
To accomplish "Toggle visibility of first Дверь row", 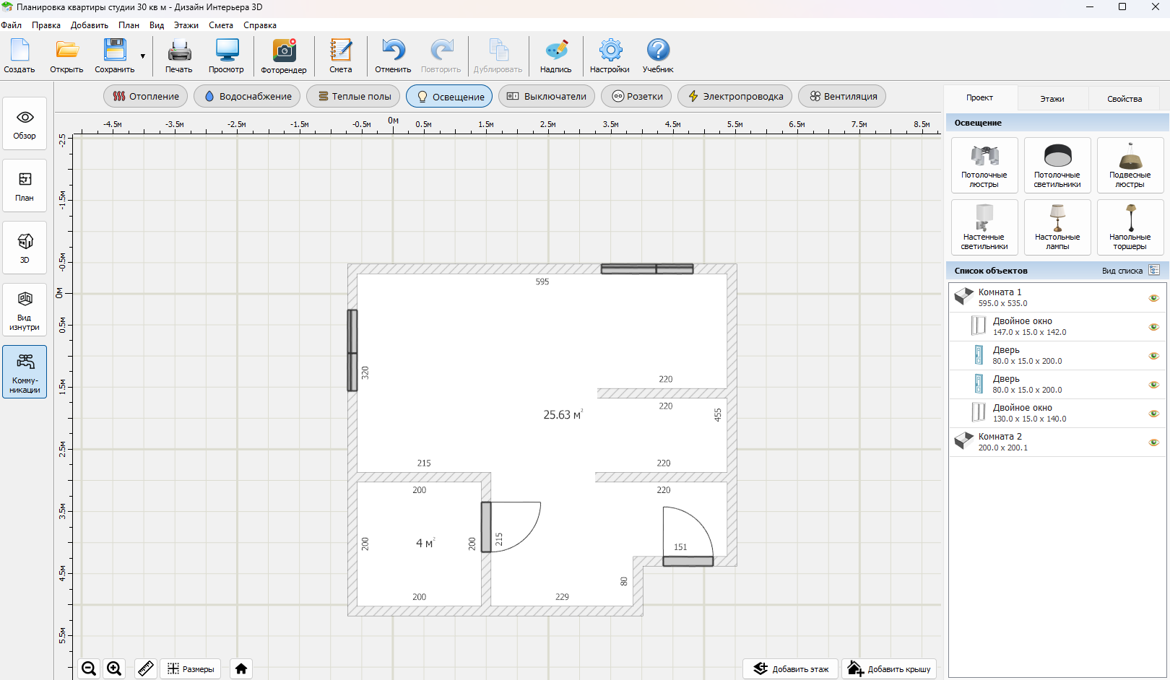I will [1153, 356].
